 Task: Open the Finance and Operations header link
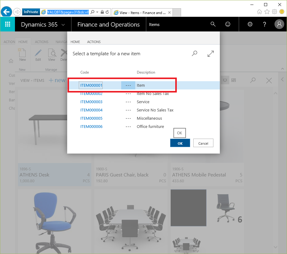pyautogui.click(x=108, y=24)
